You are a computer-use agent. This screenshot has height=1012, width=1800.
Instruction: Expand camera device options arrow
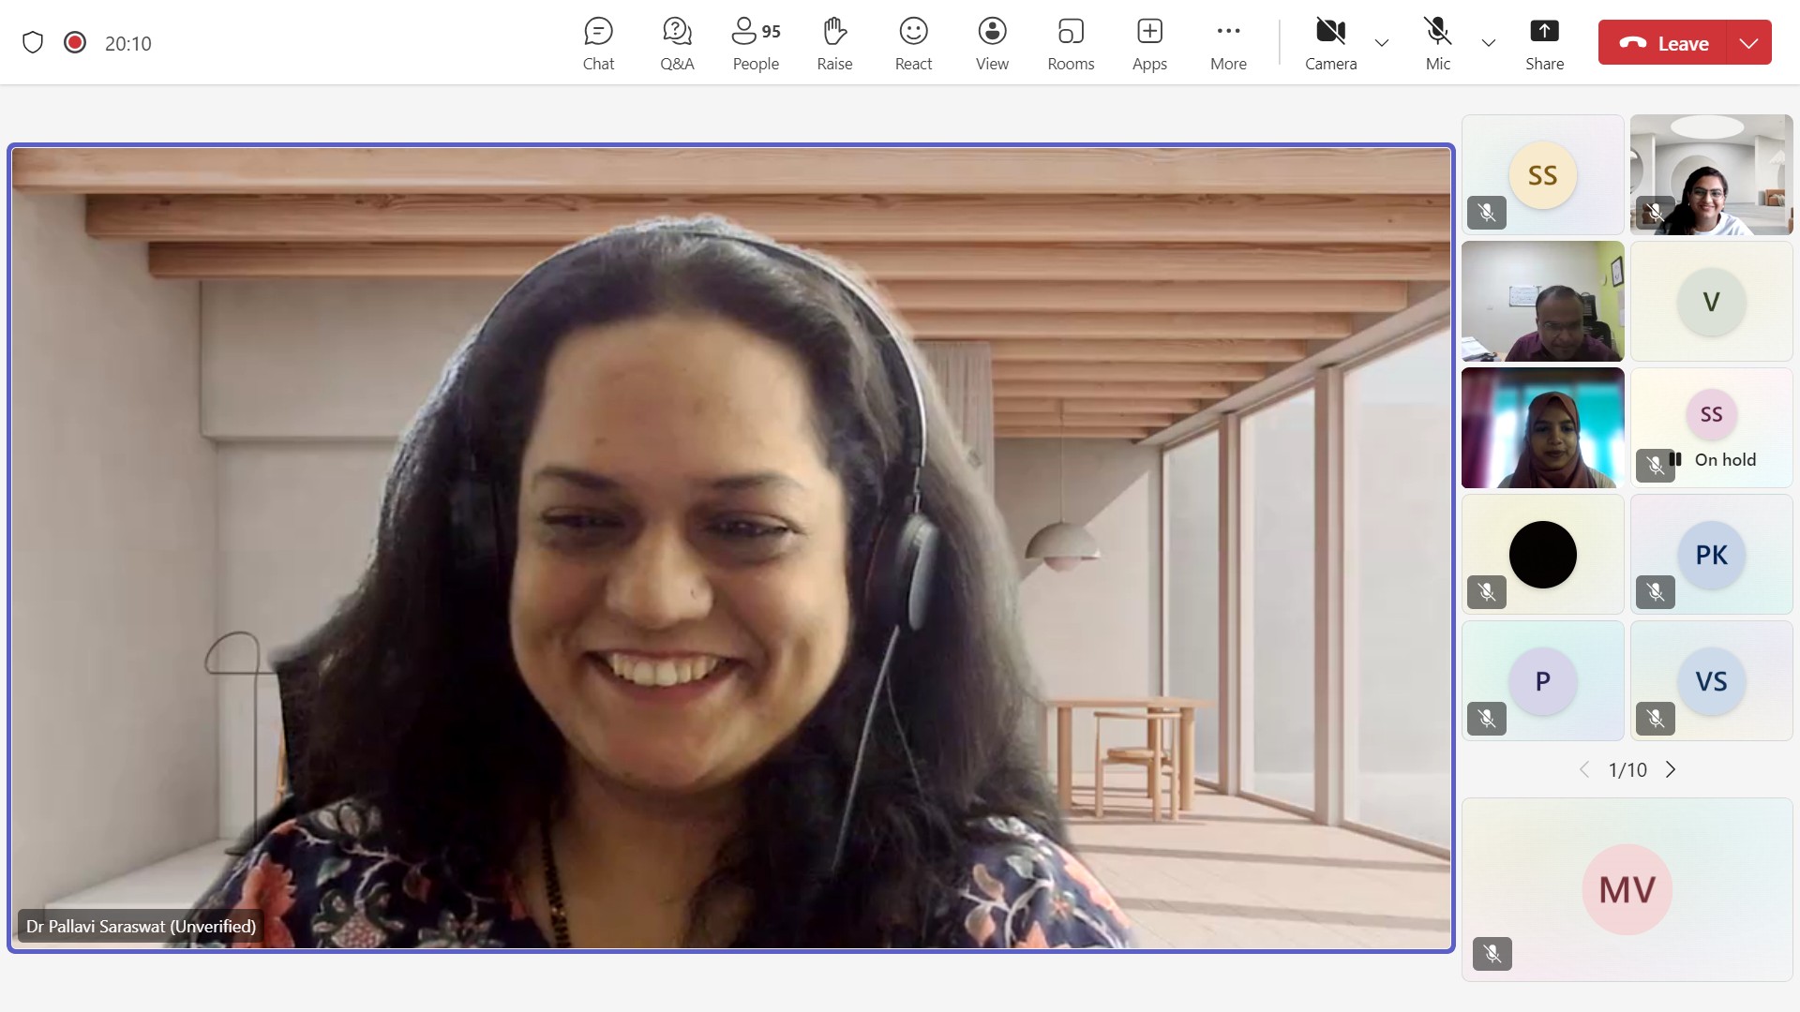click(1382, 43)
